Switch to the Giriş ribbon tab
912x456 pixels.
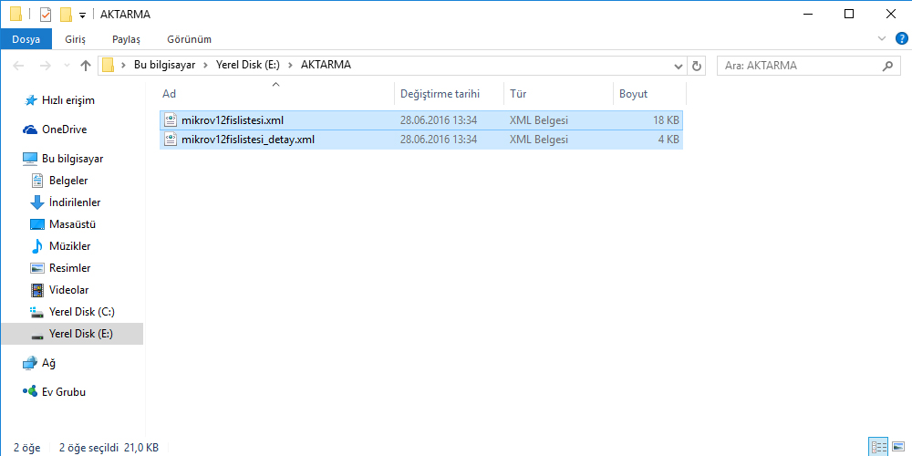click(75, 39)
